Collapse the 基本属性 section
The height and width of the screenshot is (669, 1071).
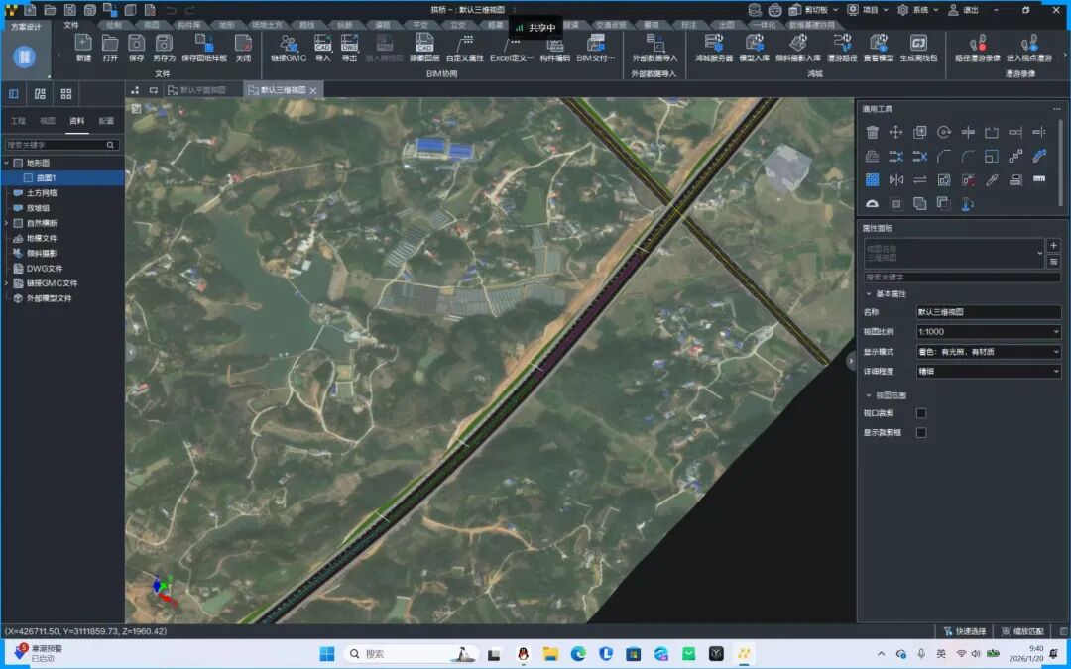click(869, 294)
